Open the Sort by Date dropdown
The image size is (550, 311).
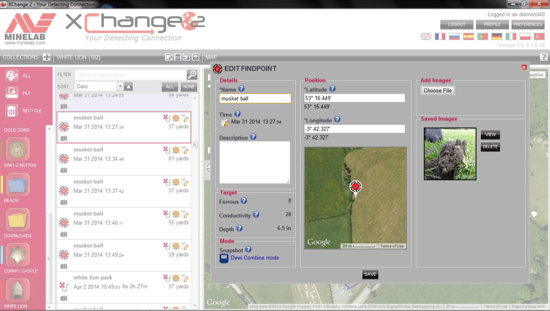point(99,86)
